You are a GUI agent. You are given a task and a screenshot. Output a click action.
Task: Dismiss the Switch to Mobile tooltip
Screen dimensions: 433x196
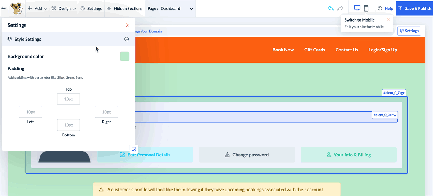point(388,20)
